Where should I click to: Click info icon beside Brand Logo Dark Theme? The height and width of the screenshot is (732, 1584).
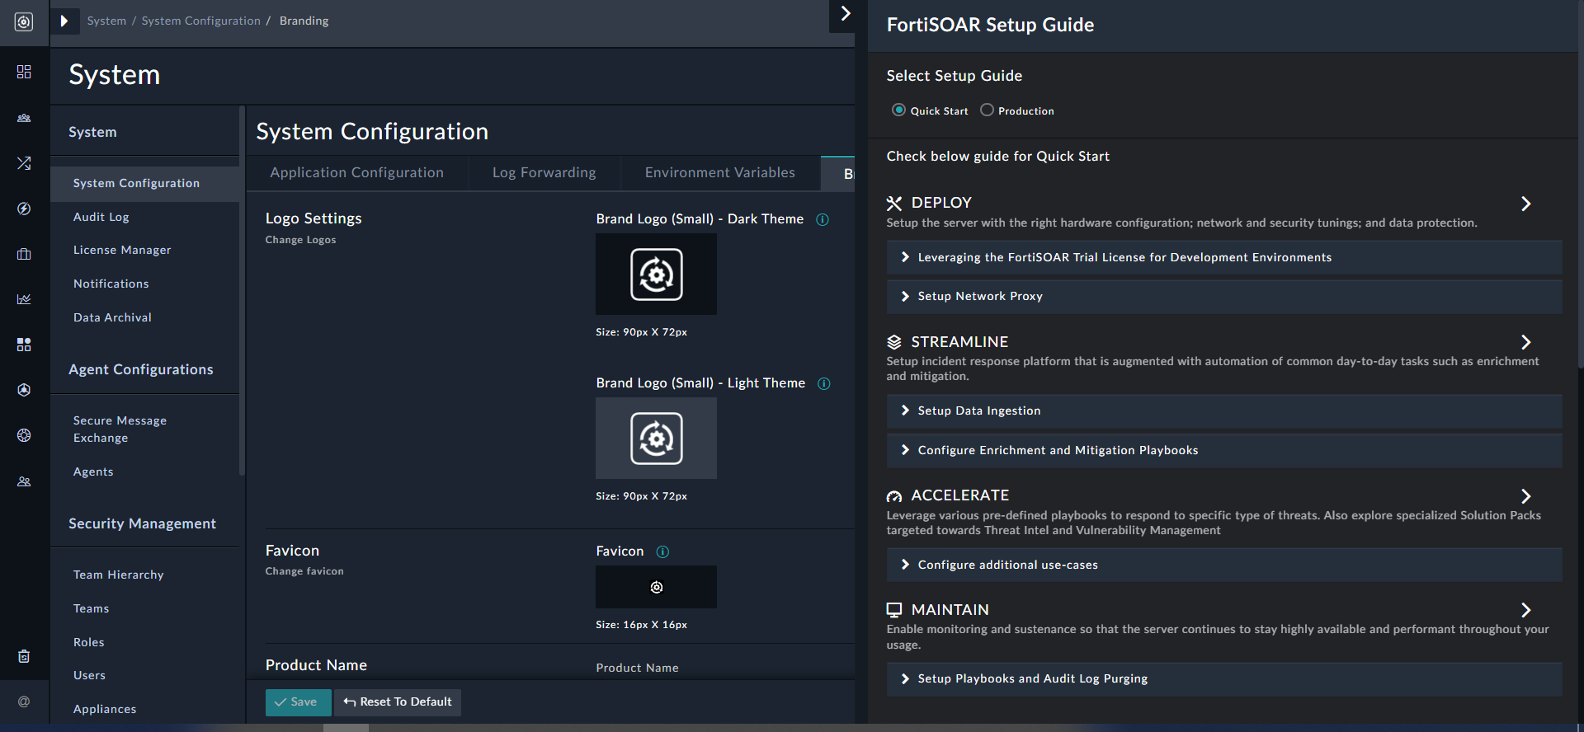click(823, 219)
